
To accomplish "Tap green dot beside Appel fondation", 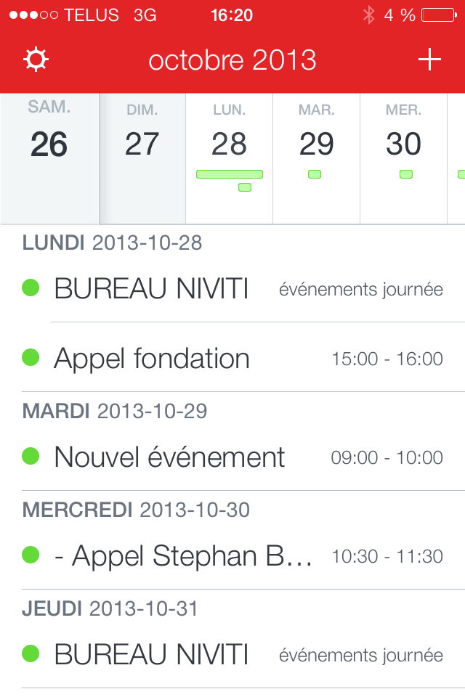I will 31,357.
